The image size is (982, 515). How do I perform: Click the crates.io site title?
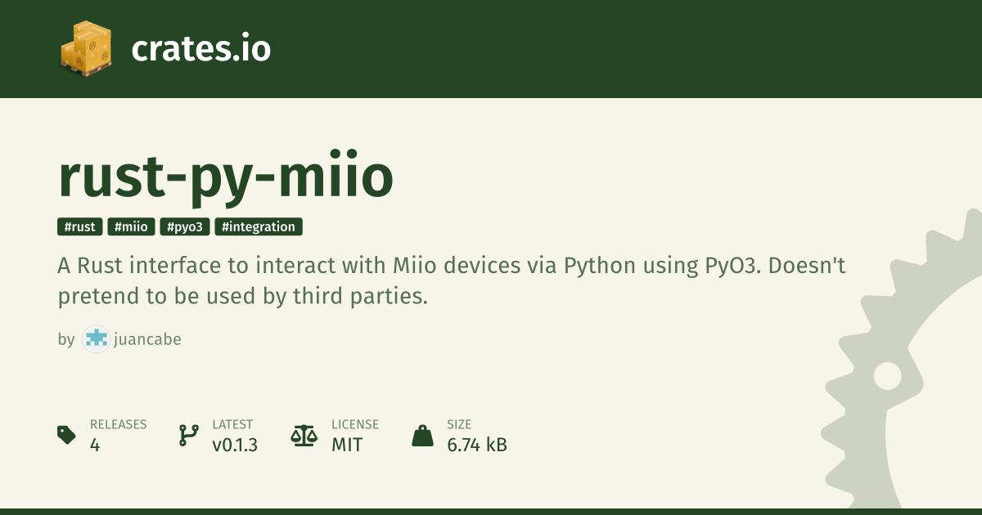[200, 49]
